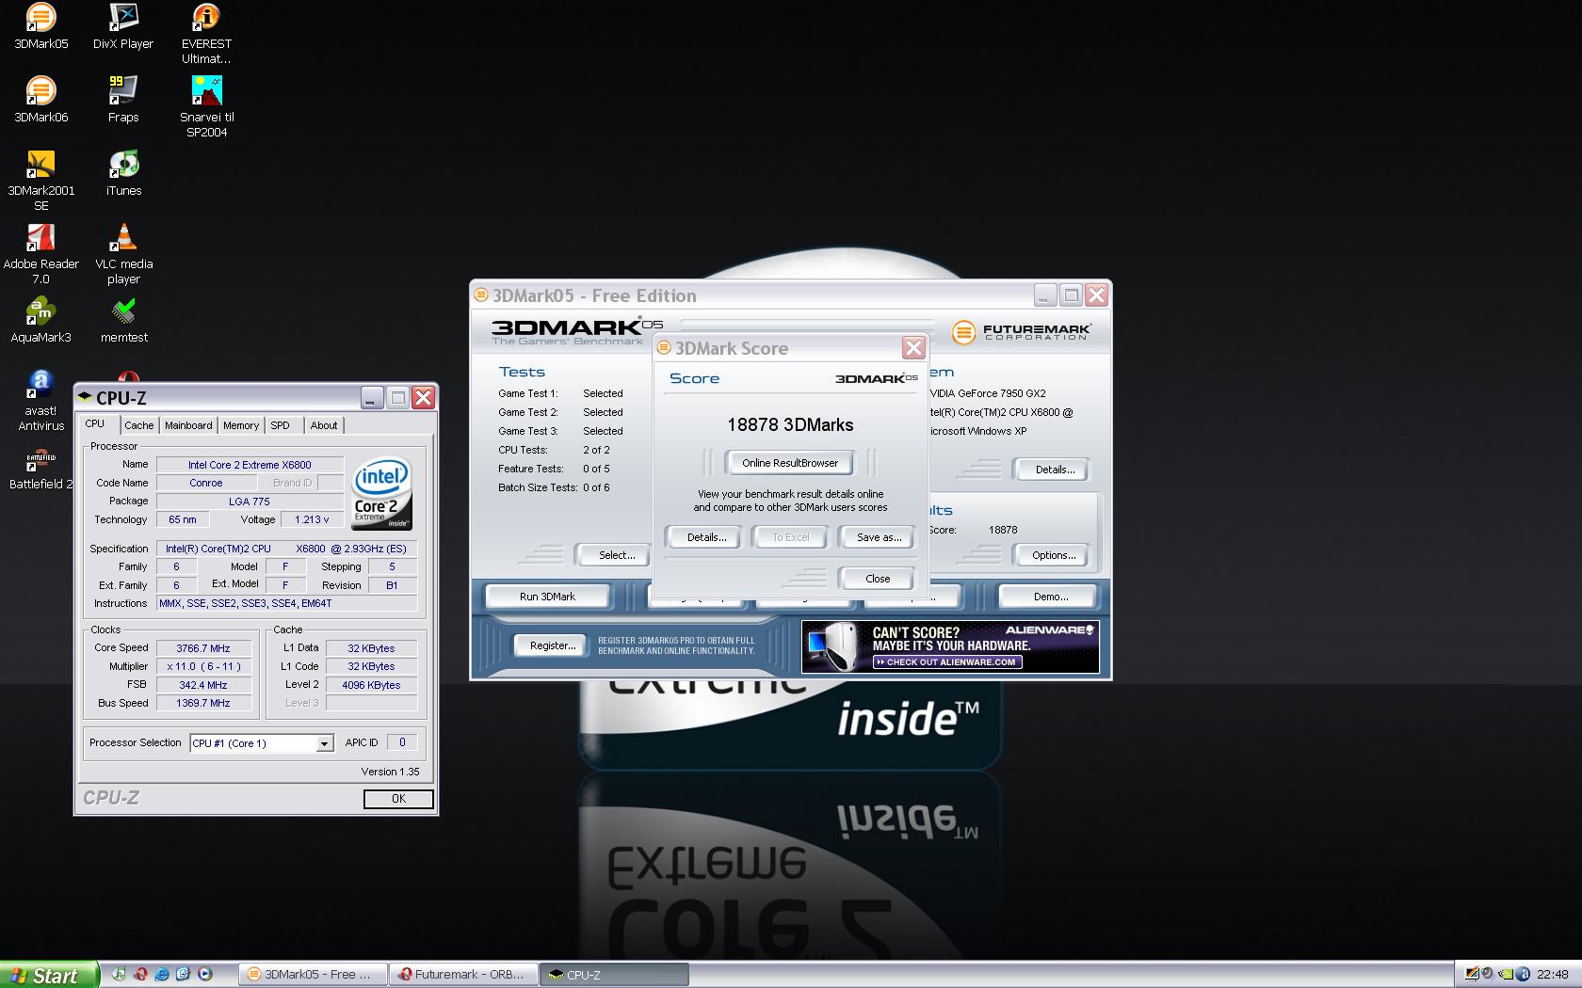Click the Windows Media Player quick launch icon
1582x988 pixels.
(x=204, y=974)
